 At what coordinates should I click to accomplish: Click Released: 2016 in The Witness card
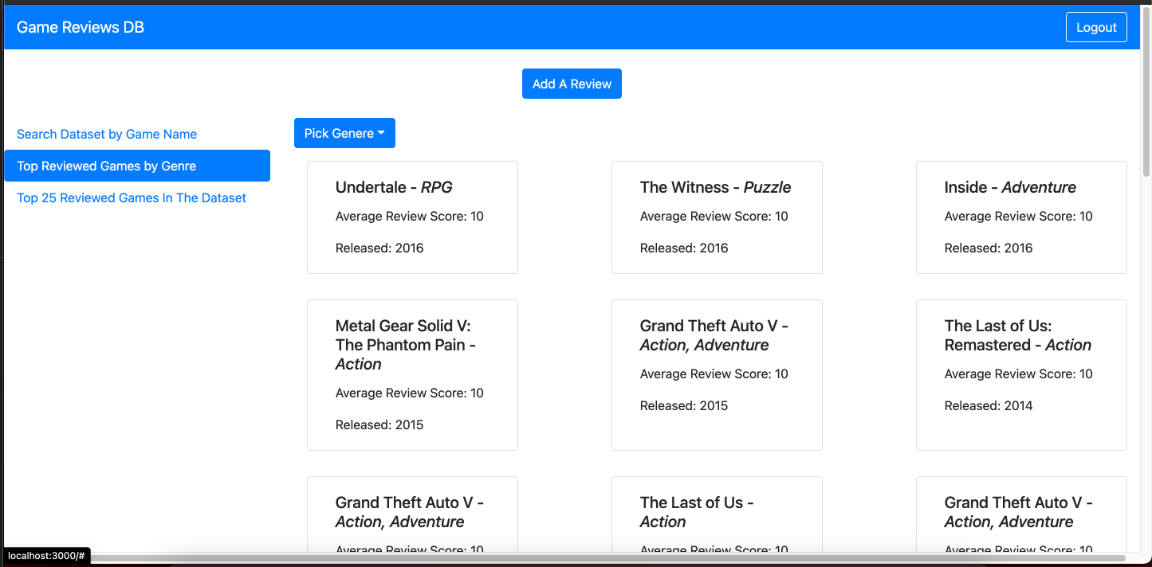pyautogui.click(x=684, y=248)
